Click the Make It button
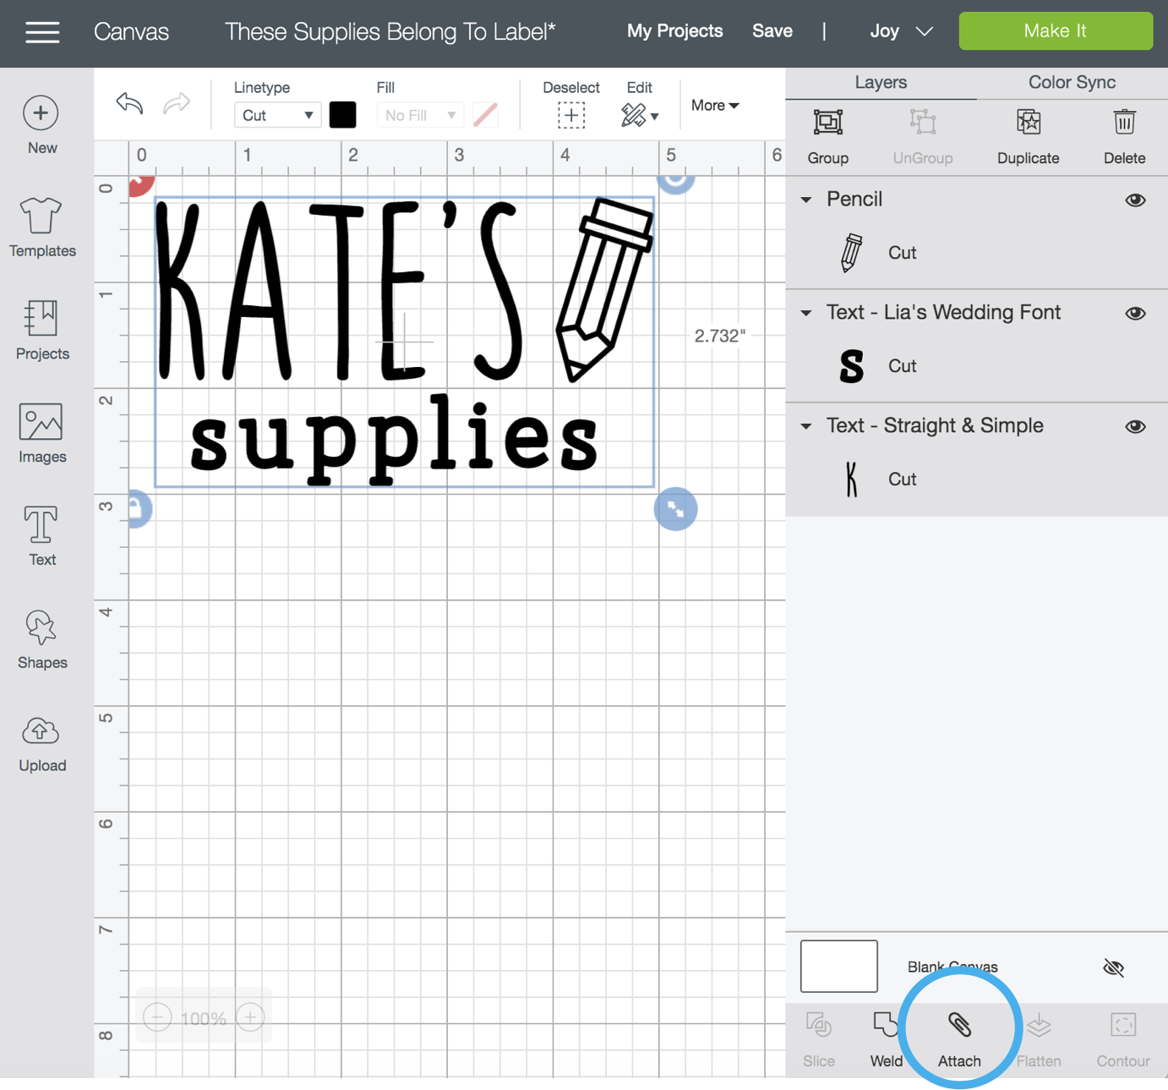The width and height of the screenshot is (1168, 1090). tap(1056, 31)
